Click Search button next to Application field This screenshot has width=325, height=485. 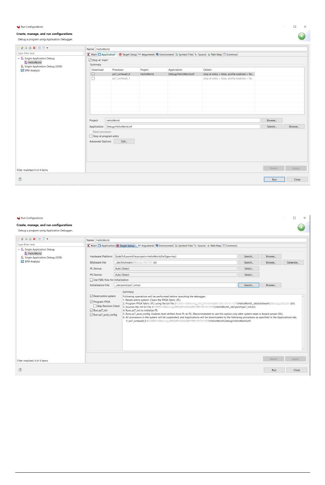click(x=272, y=126)
